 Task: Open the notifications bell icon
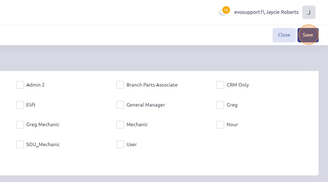(221, 13)
